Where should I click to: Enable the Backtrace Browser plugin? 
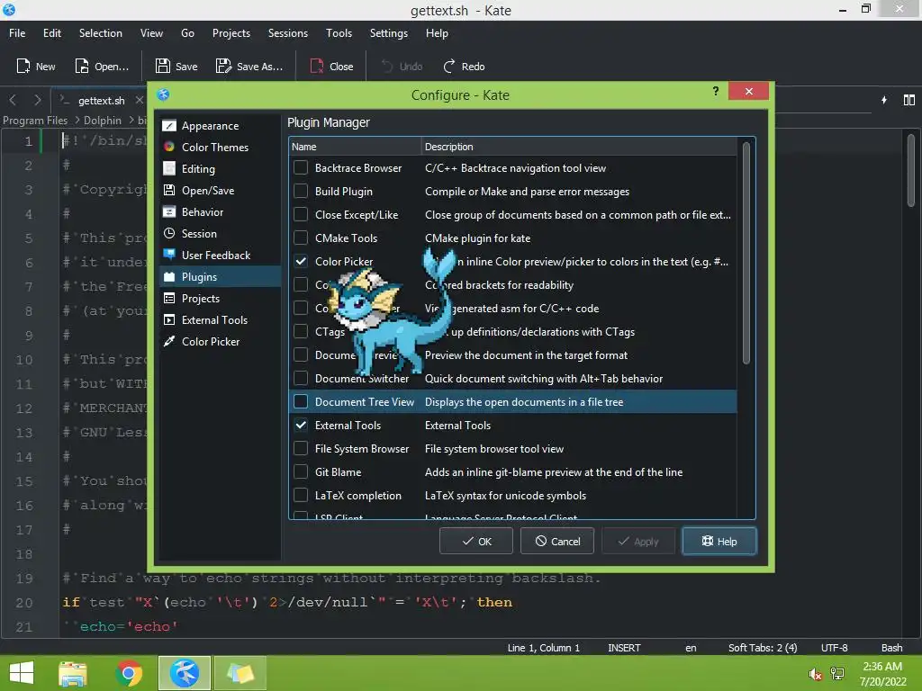301,167
